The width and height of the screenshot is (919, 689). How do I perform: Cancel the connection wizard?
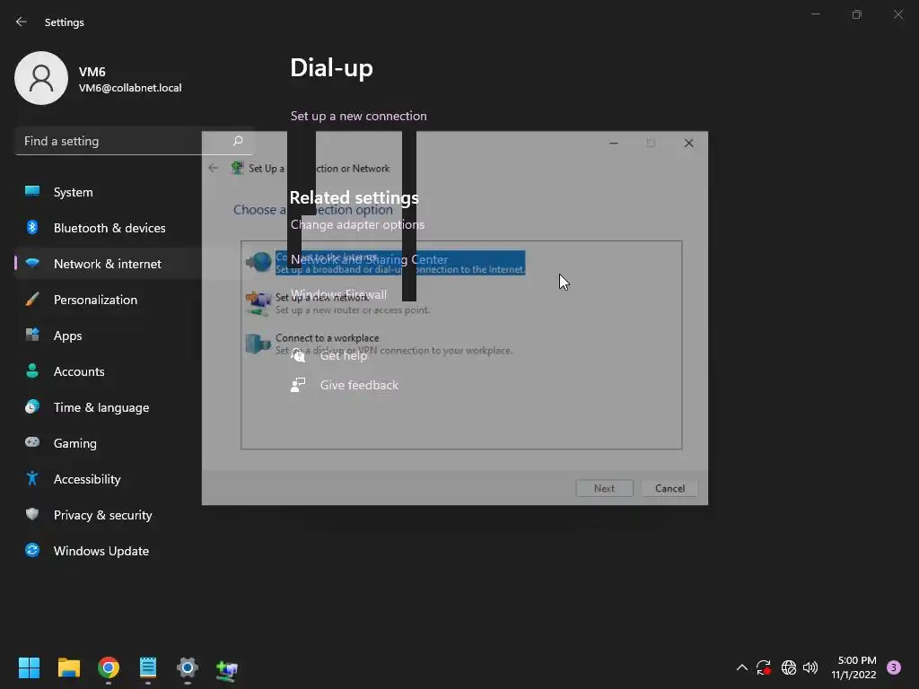(670, 488)
